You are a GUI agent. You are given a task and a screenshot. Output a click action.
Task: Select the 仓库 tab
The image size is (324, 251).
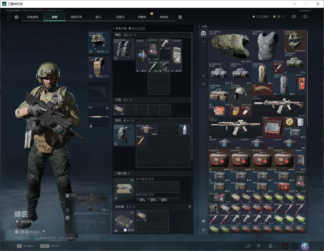point(54,17)
